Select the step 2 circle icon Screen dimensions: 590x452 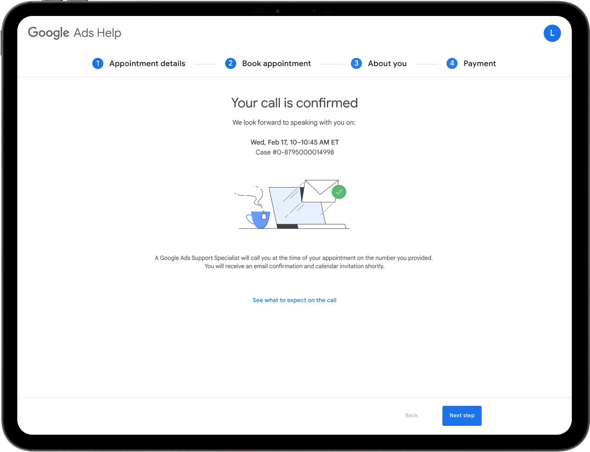point(231,63)
